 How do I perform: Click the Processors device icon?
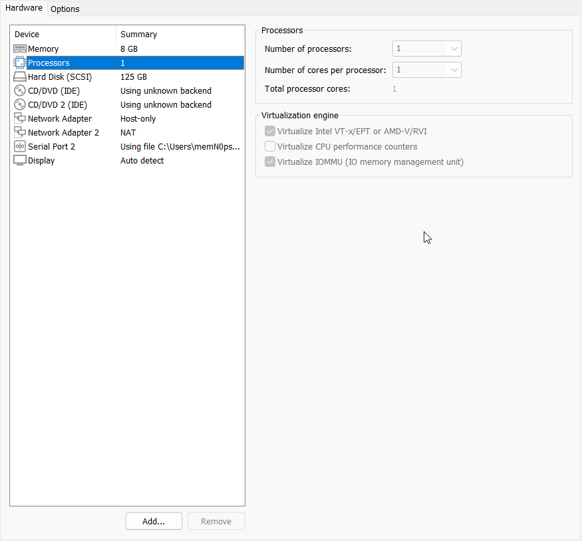point(19,62)
